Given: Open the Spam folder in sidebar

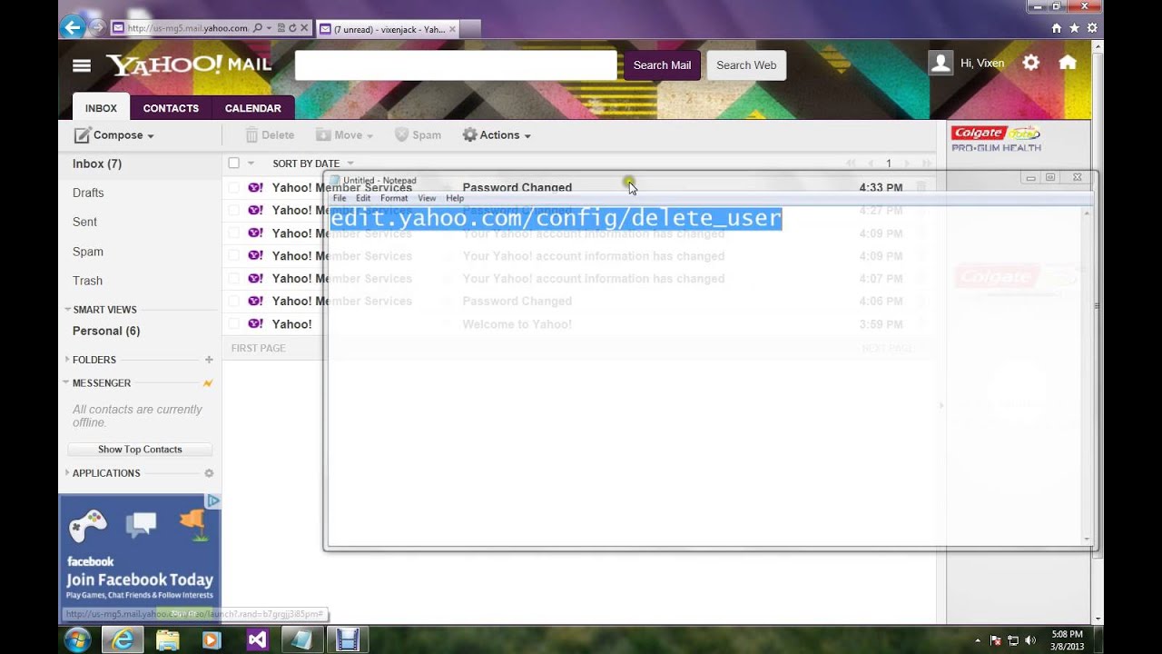Looking at the screenshot, I should pyautogui.click(x=88, y=252).
